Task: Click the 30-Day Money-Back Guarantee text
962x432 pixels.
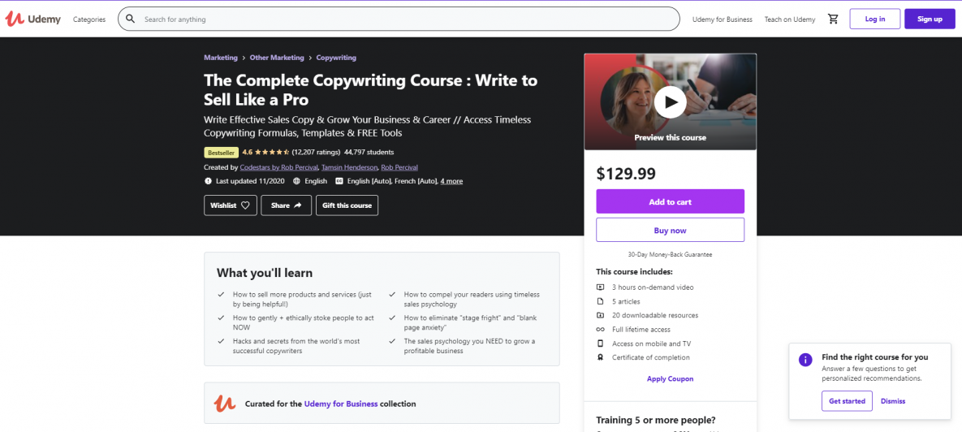Action: [670, 254]
